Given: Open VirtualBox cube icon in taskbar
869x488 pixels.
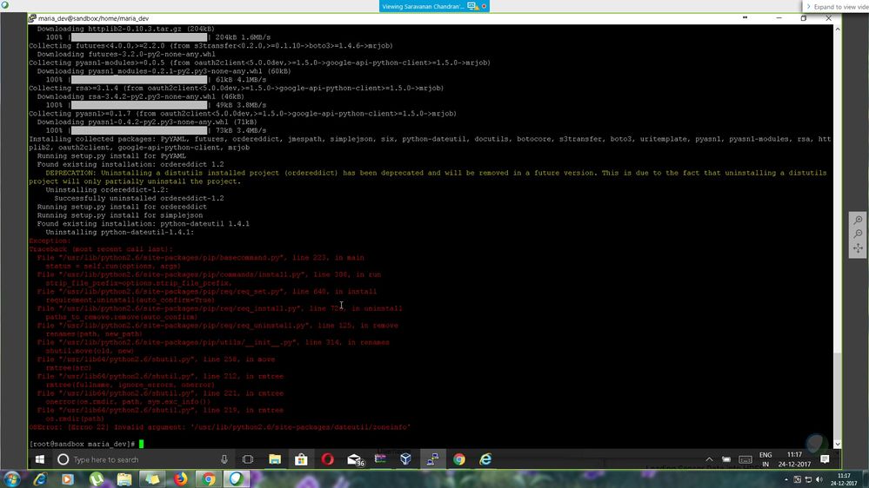Looking at the screenshot, I should point(406,459).
